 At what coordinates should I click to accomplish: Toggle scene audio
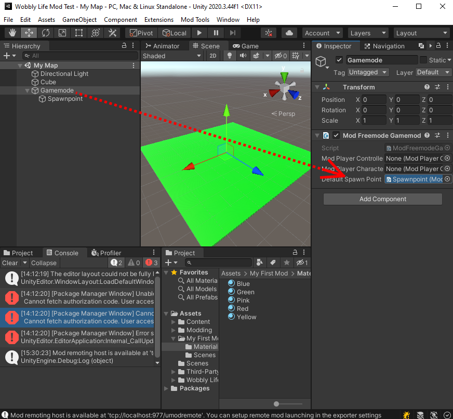[x=243, y=56]
